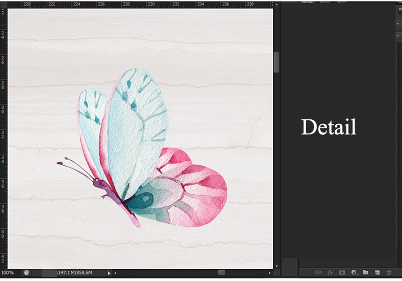Click vertical scrollbar up arrow
Image resolution: width=402 pixels, height=281 pixels.
tap(276, 5)
